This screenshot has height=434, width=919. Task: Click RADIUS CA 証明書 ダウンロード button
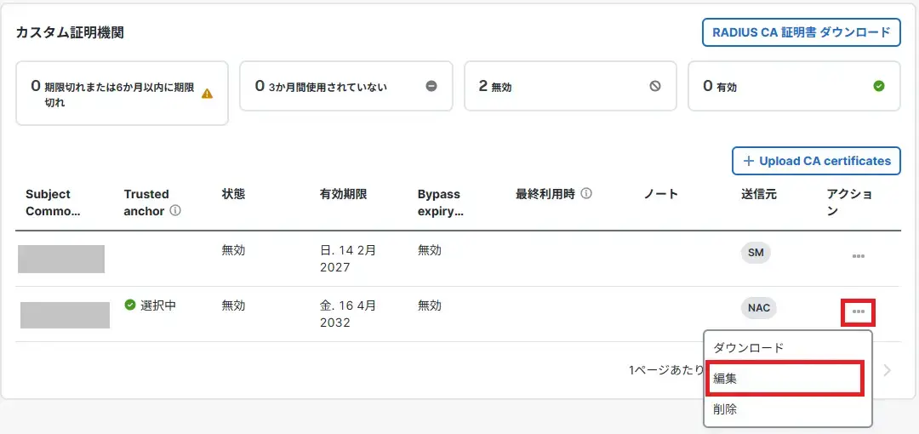point(801,32)
